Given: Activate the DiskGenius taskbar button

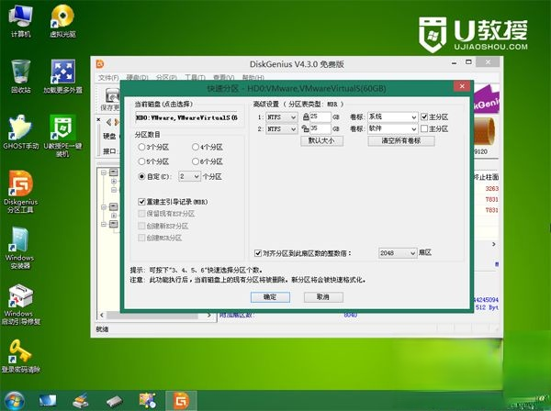Looking at the screenshot, I should coord(181,401).
